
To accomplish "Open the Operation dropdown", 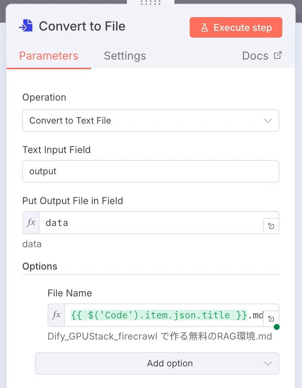I will [x=151, y=121].
